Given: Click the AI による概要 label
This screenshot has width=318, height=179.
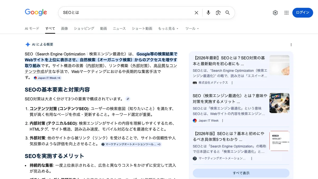Looking at the screenshot, I should pos(43,45).
